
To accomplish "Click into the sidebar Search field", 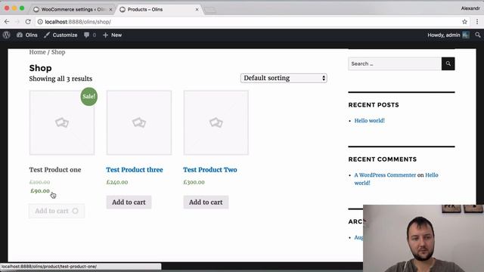I will (x=395, y=63).
